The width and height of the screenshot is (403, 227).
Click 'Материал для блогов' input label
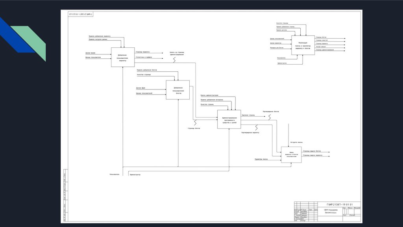[277, 48]
